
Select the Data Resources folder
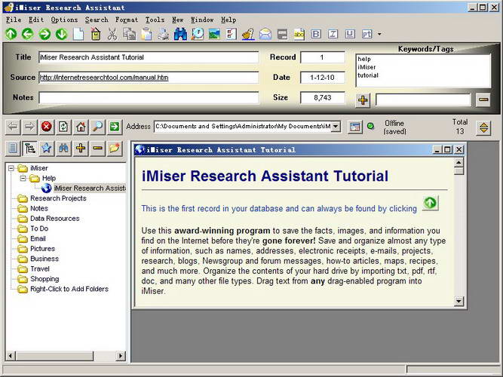click(54, 219)
